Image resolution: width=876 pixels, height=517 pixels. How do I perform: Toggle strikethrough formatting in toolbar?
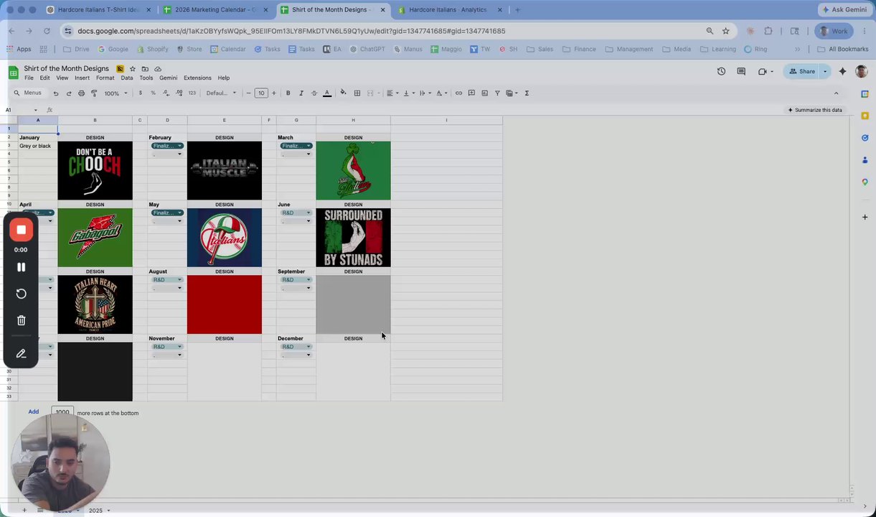pyautogui.click(x=314, y=93)
